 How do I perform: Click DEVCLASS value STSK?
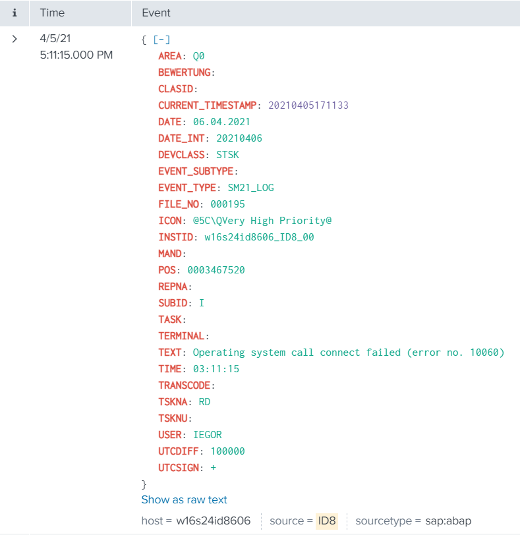(227, 155)
